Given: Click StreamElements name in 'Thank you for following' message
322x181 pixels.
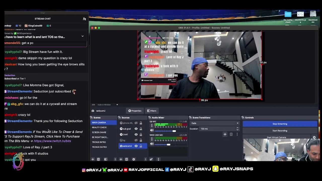Looking at the screenshot, I should coord(20,121).
